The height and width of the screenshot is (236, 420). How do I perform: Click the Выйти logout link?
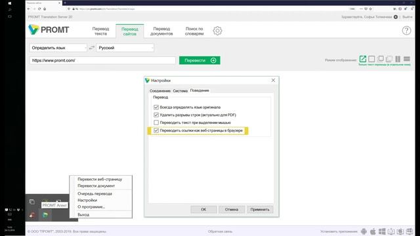coord(408,17)
